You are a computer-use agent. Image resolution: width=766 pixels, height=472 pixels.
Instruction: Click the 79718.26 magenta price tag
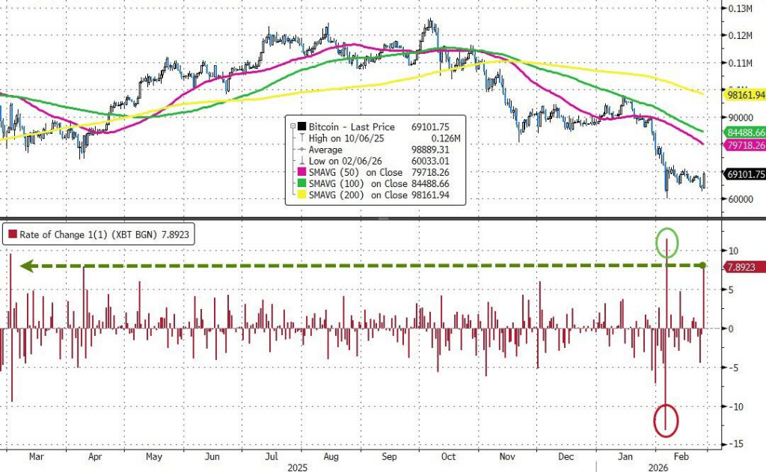coord(744,145)
